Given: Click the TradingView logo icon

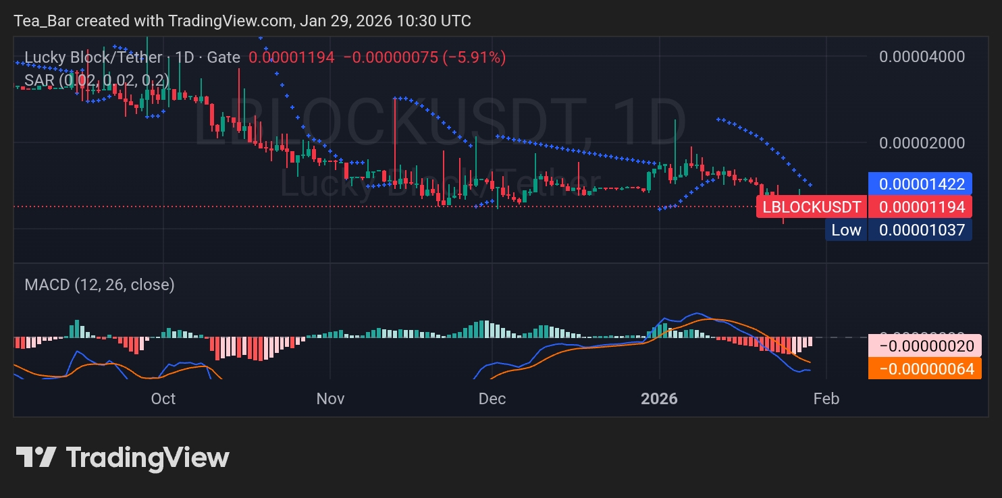Looking at the screenshot, I should pyautogui.click(x=36, y=458).
